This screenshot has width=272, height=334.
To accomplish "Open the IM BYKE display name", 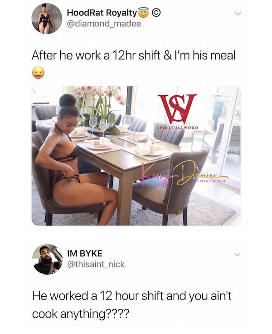I will (x=85, y=254).
